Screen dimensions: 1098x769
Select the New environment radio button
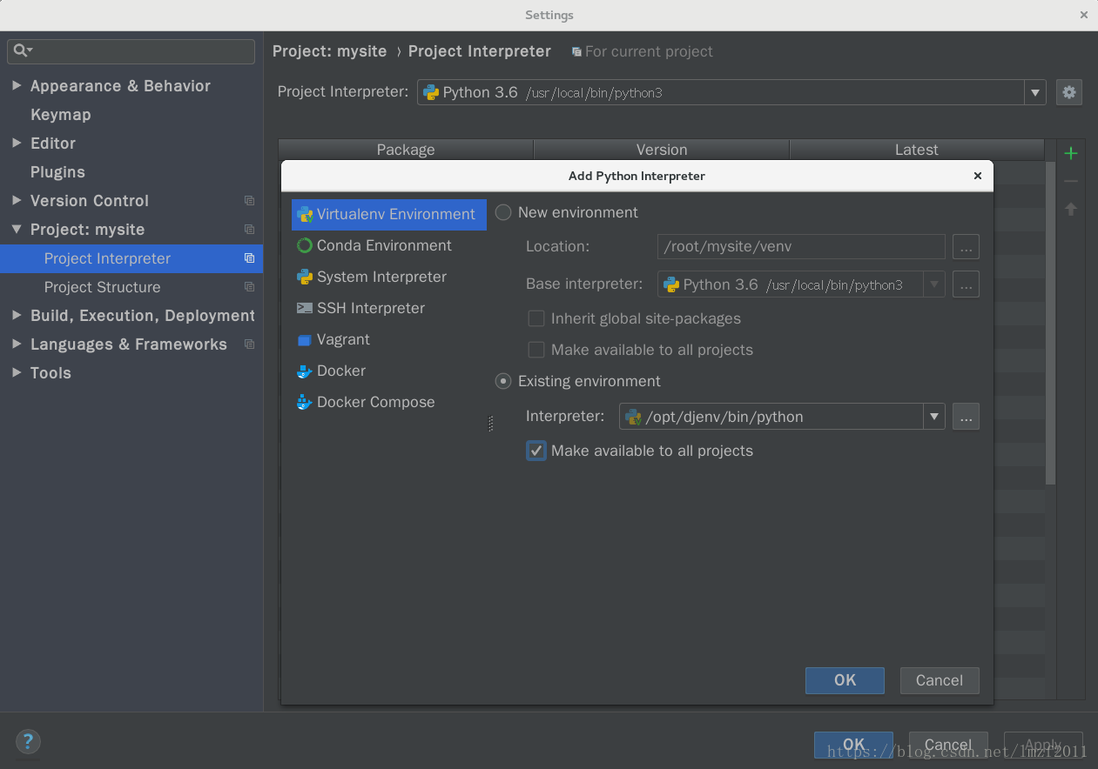coord(503,212)
